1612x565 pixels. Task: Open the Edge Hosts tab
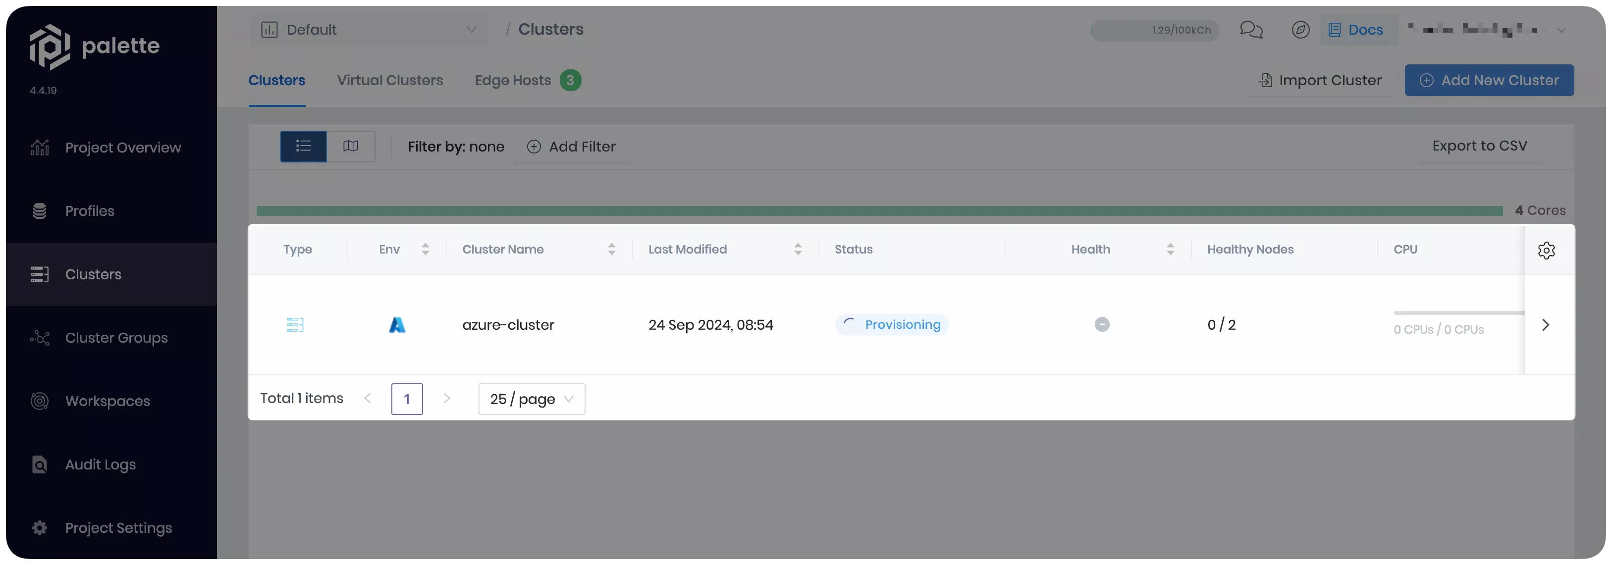[513, 80]
